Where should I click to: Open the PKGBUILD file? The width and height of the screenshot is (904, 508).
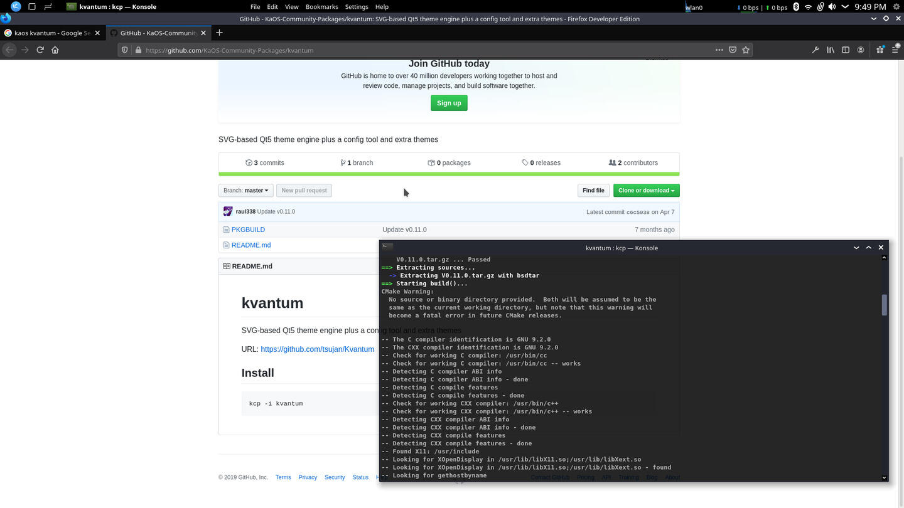[x=248, y=230]
